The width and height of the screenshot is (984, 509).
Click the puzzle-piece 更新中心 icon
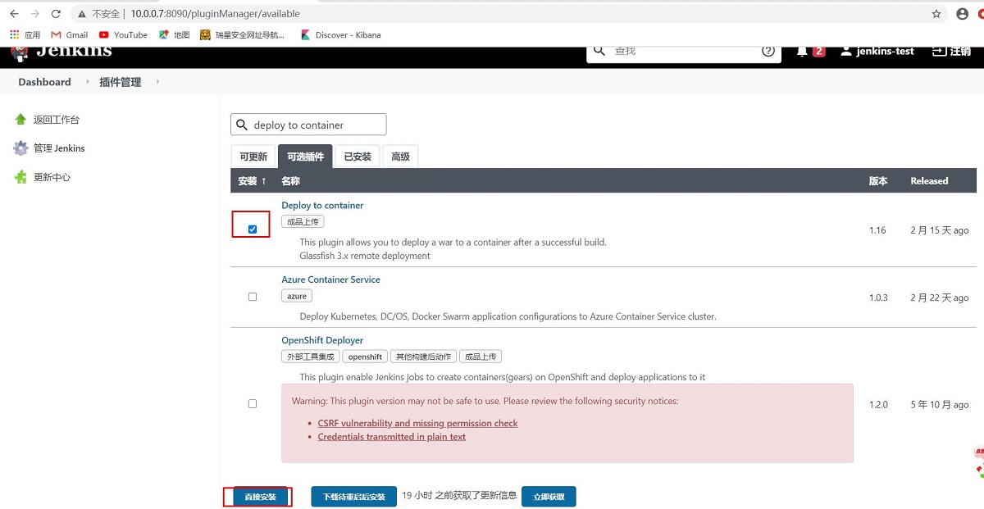20,177
